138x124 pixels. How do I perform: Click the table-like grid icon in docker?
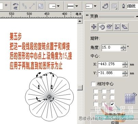tap(130, 98)
